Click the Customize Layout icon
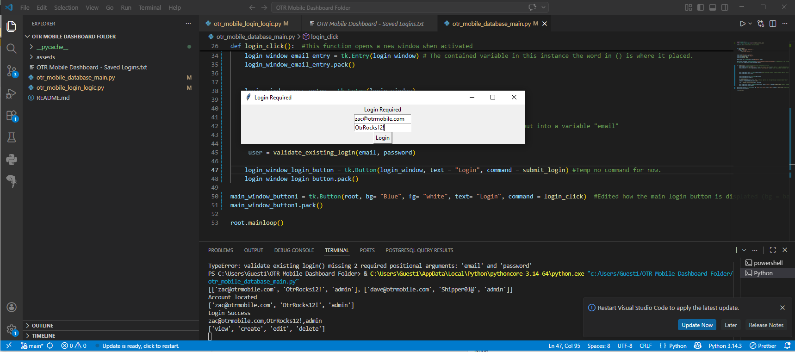The height and width of the screenshot is (352, 795). 689,7
